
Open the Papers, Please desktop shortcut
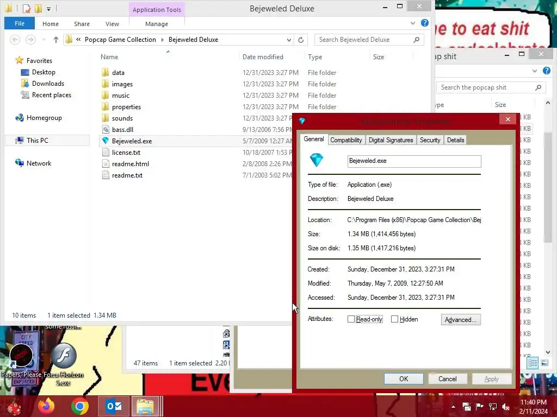[21, 359]
